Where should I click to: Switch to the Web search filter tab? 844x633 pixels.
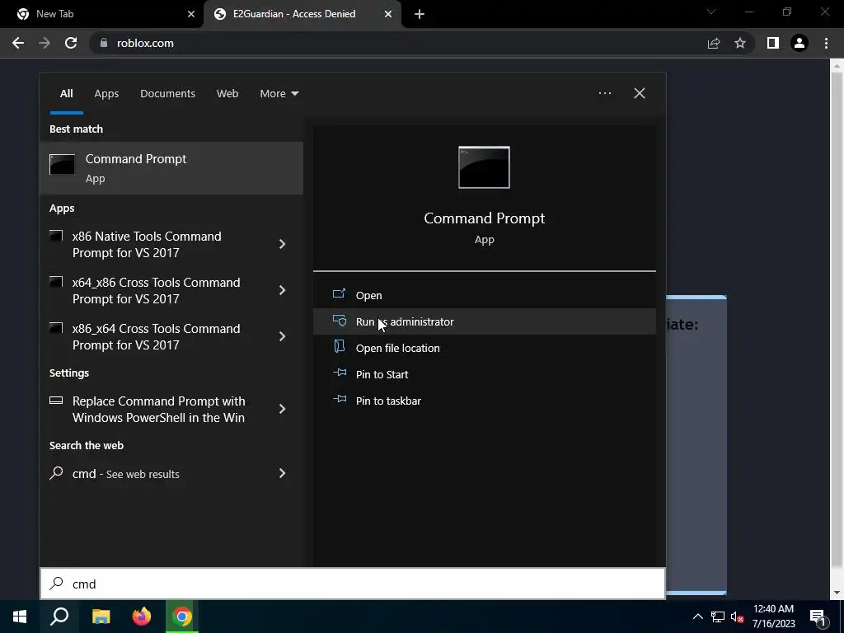pyautogui.click(x=227, y=93)
